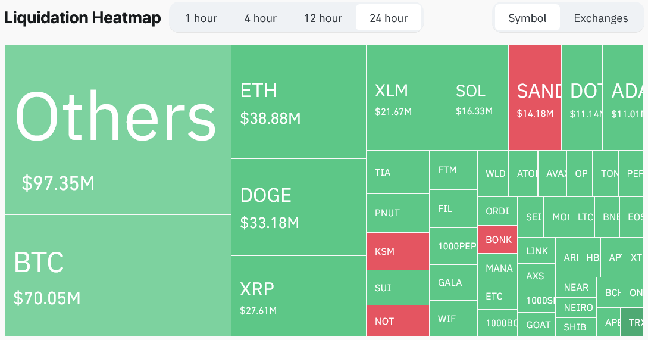Image resolution: width=648 pixels, height=340 pixels.
Task: Click the dark green TRX tile
Action: tap(633, 322)
